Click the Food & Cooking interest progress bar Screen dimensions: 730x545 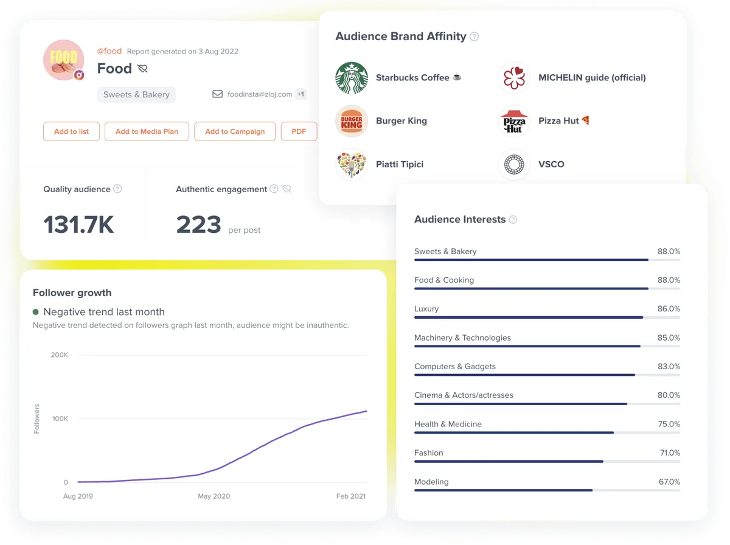[x=547, y=288]
